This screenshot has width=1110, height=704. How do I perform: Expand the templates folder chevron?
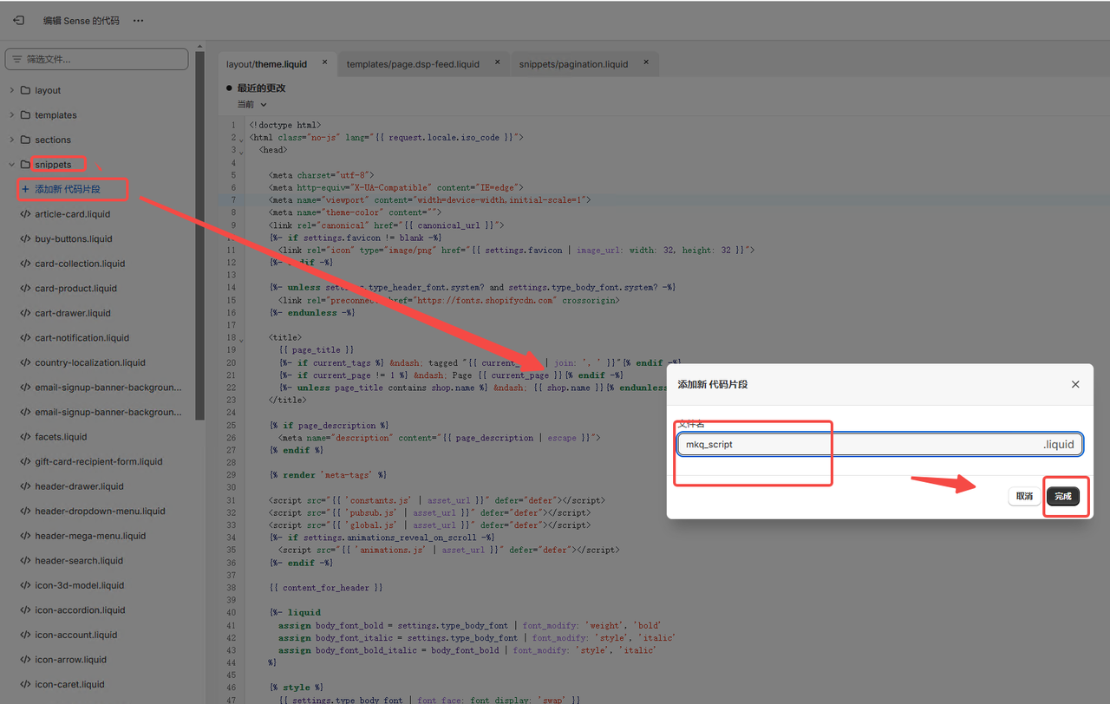point(11,114)
